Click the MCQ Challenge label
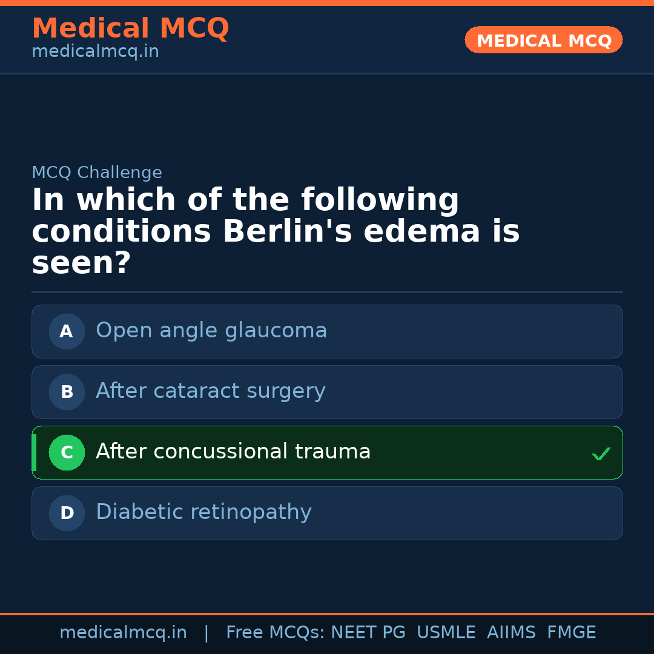Viewport: 654px width, 654px height. 97,173
